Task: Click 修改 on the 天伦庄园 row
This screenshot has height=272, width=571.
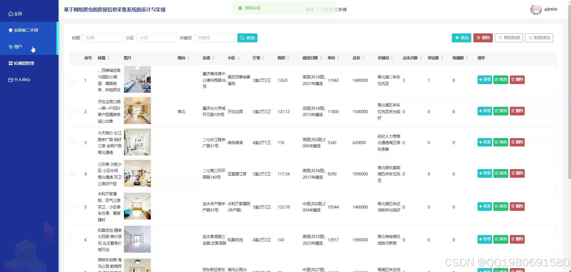Action: pos(501,111)
